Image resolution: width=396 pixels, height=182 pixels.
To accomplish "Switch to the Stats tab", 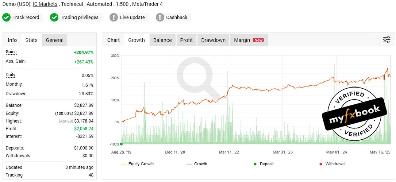I will pyautogui.click(x=31, y=40).
